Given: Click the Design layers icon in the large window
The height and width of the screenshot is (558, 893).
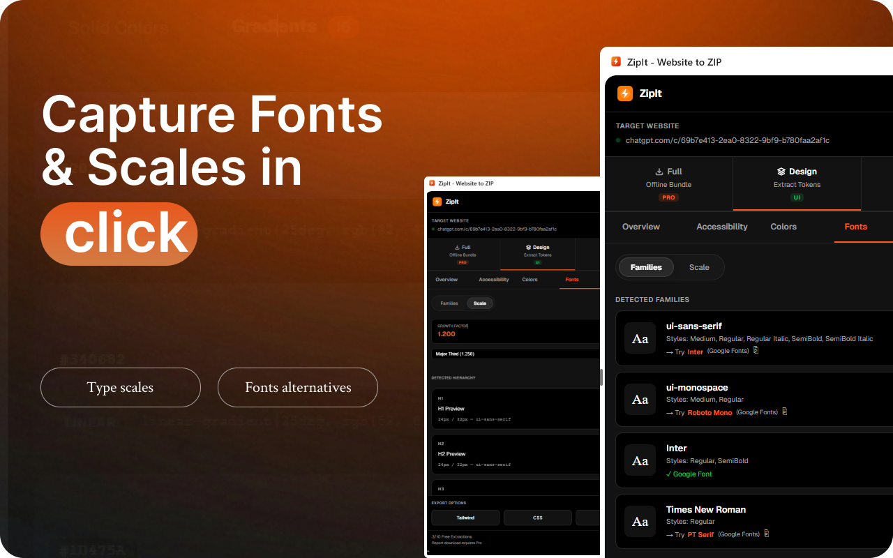Looking at the screenshot, I should click(781, 172).
